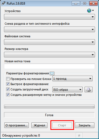Click the hash # button in status bar
This screenshot has height=139, width=99.
(79, 136)
